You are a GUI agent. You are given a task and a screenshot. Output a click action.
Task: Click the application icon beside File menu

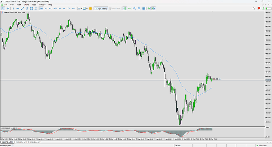[x=2, y=5]
